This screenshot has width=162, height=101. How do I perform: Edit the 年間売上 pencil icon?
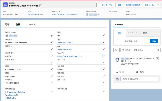tap(52, 83)
